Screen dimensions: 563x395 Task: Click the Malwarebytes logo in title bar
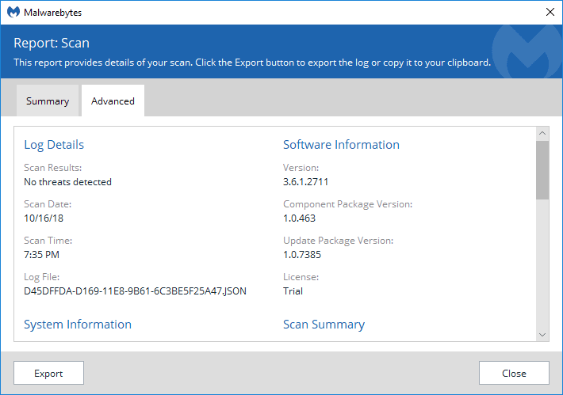(13, 13)
